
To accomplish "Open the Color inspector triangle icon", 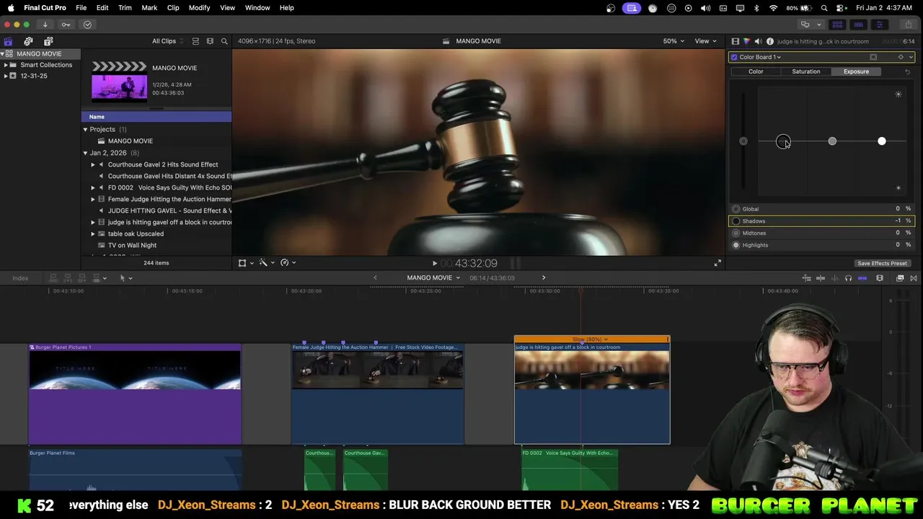I will [x=746, y=41].
